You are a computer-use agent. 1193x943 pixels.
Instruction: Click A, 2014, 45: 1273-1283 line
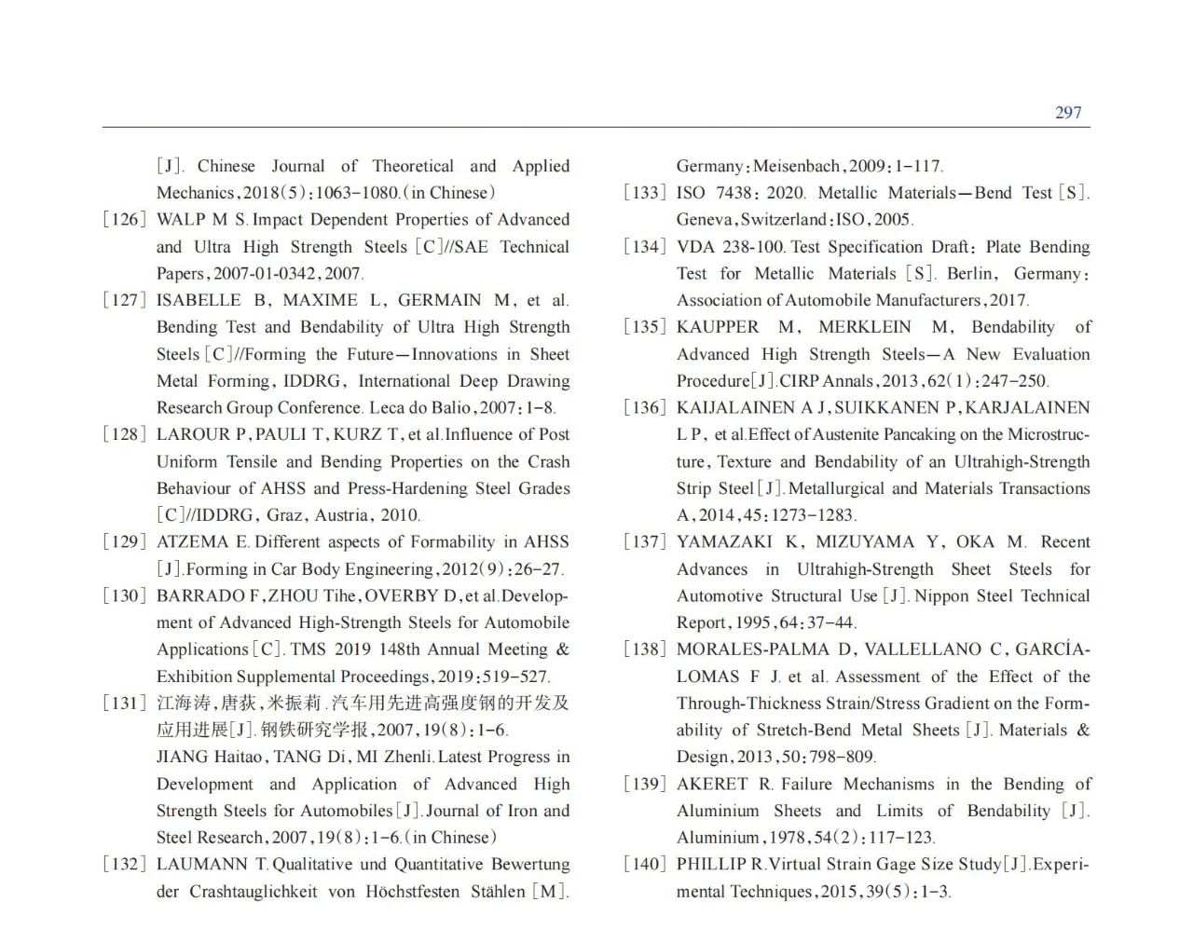[x=767, y=515]
